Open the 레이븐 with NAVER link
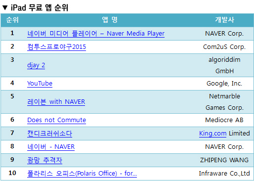 tap(56, 102)
